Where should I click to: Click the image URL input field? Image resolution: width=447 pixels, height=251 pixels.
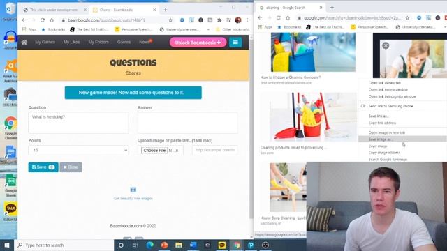click(215, 150)
